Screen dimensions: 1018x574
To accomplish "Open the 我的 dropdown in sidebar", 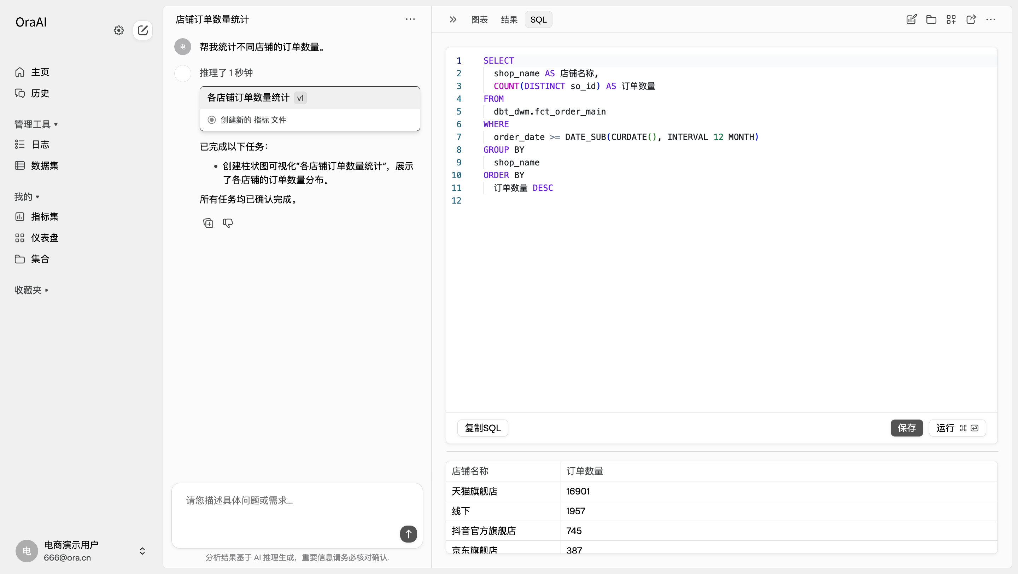I will (27, 196).
